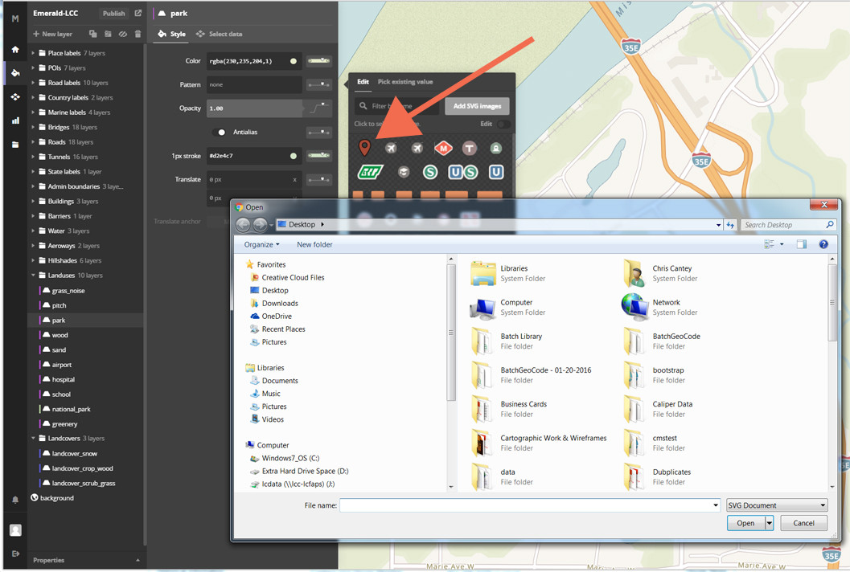The image size is (850, 572).
Task: Open the SVG Document file type dropdown
Action: tap(775, 505)
